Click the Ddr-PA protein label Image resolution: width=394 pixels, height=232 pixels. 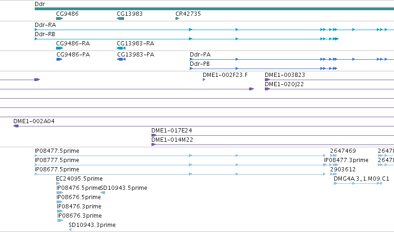(200, 55)
